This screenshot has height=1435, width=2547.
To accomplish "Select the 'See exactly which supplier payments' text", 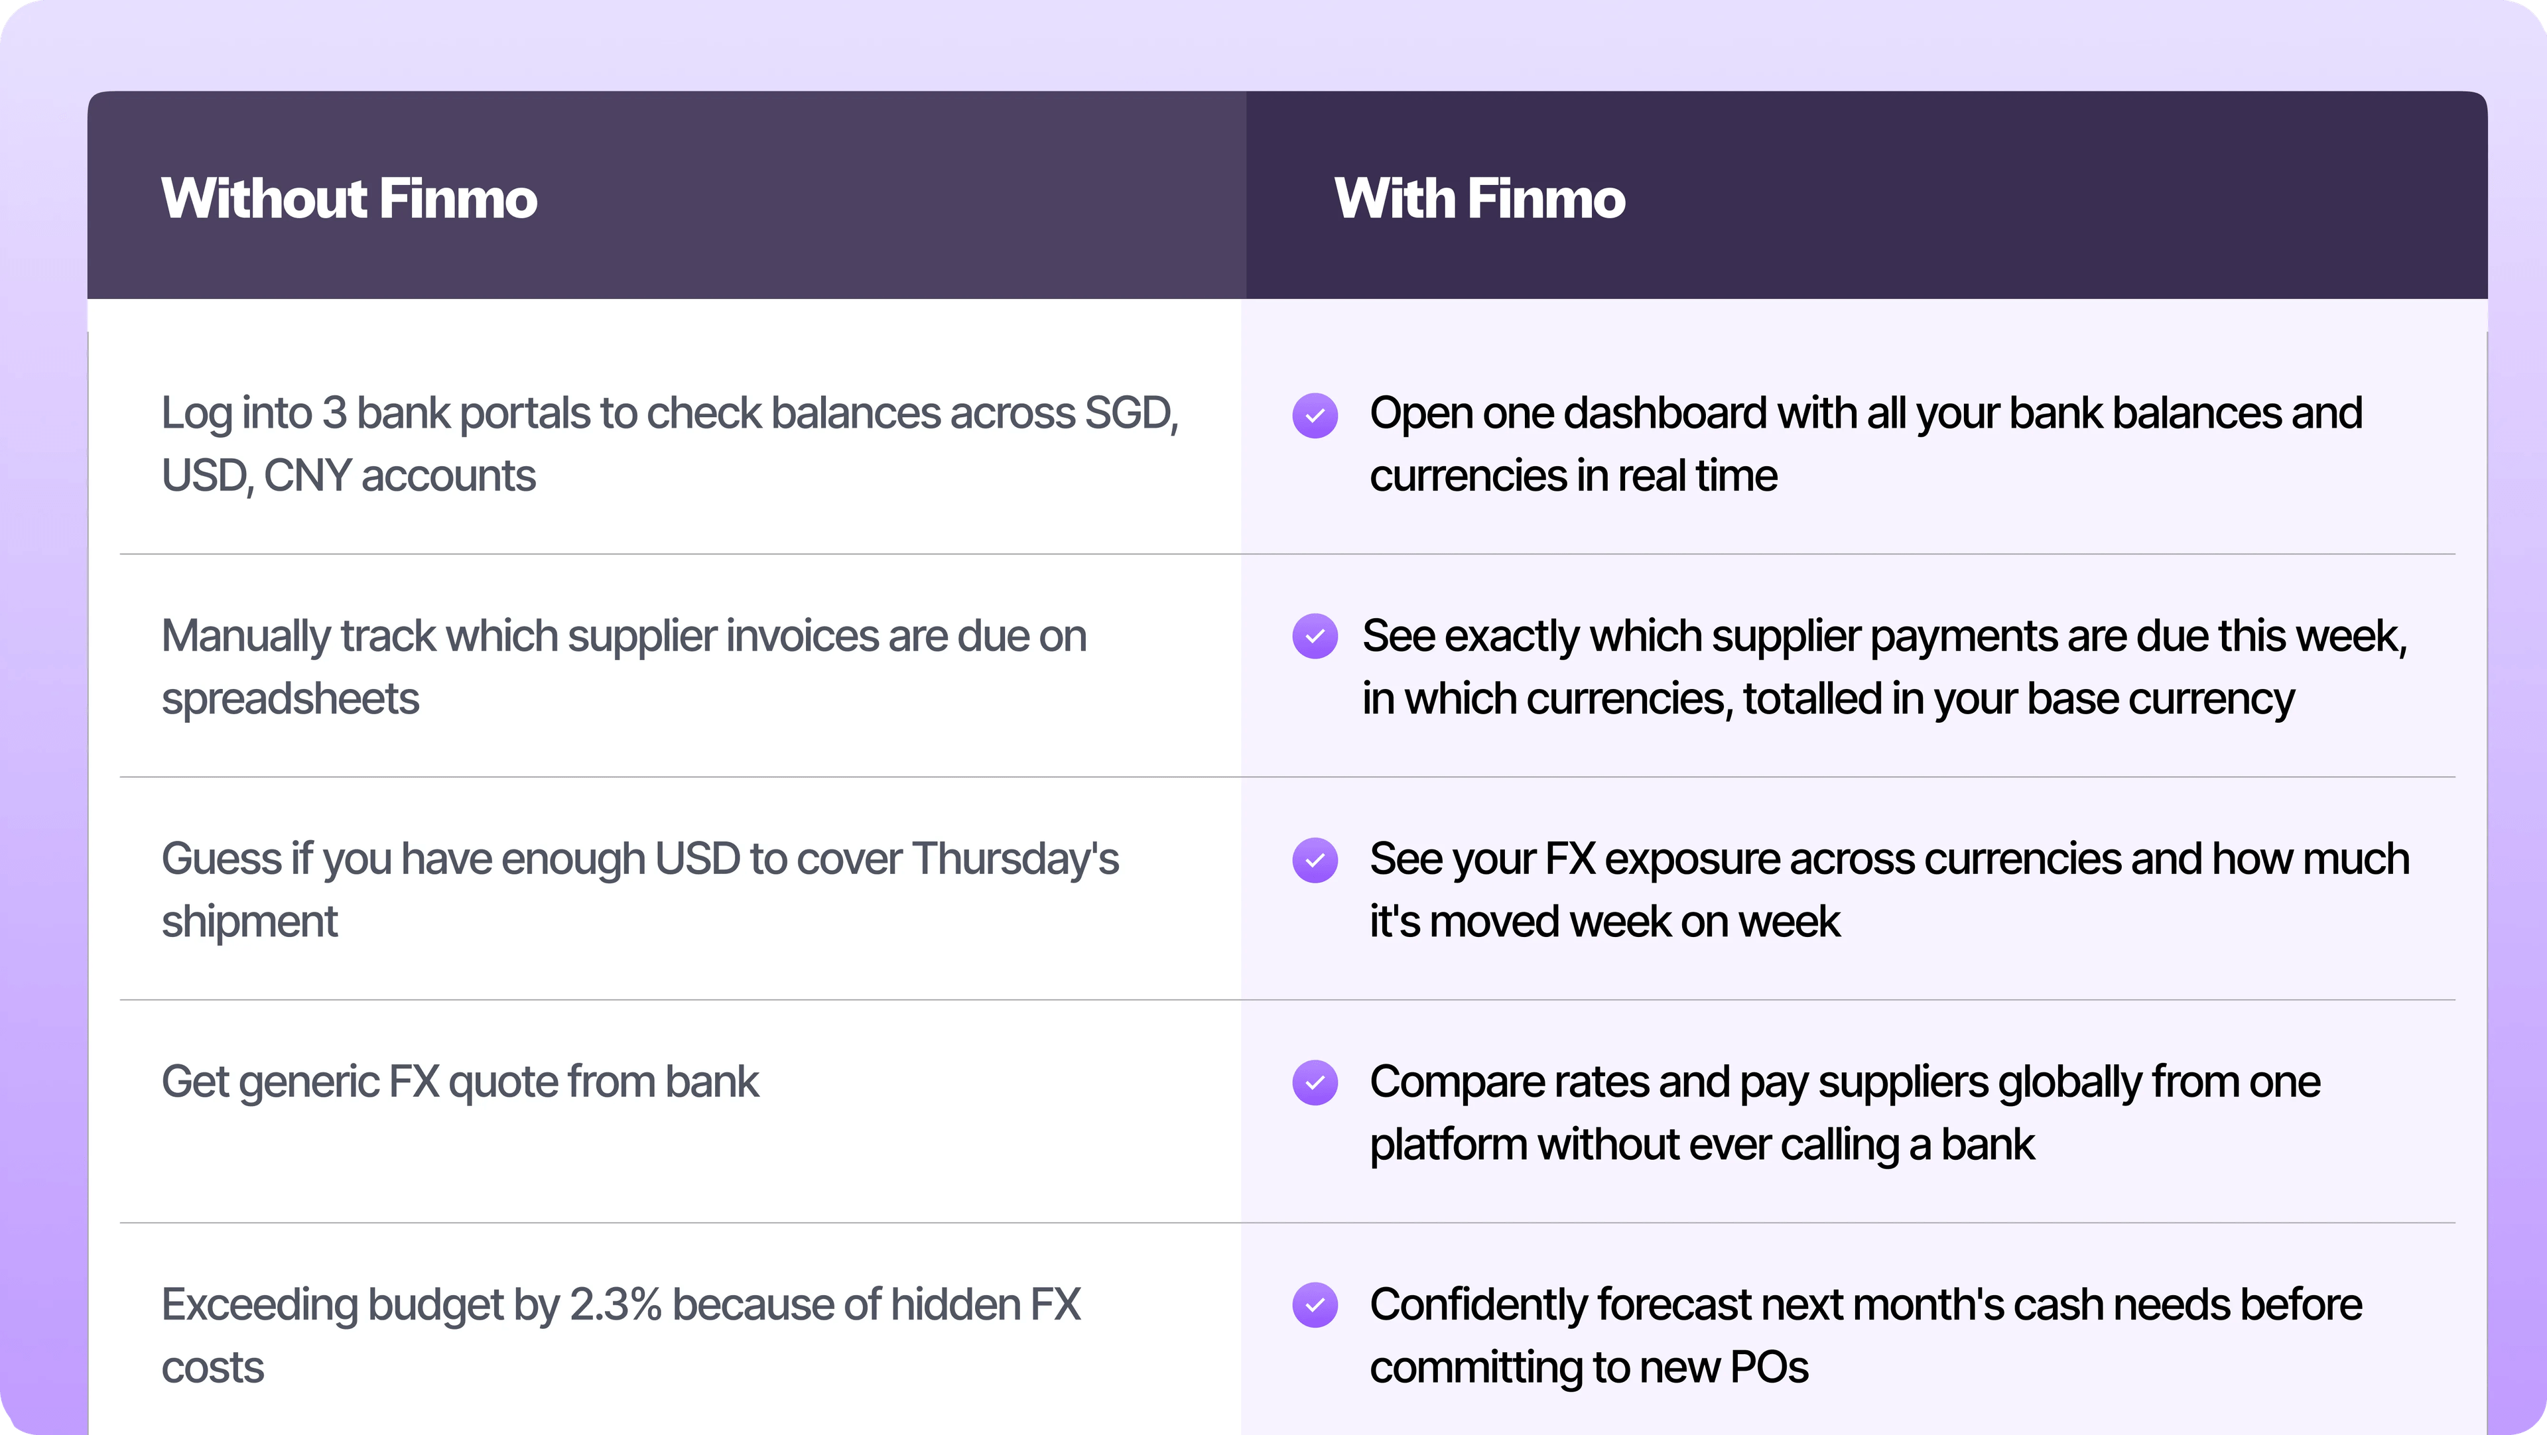I will point(1884,667).
